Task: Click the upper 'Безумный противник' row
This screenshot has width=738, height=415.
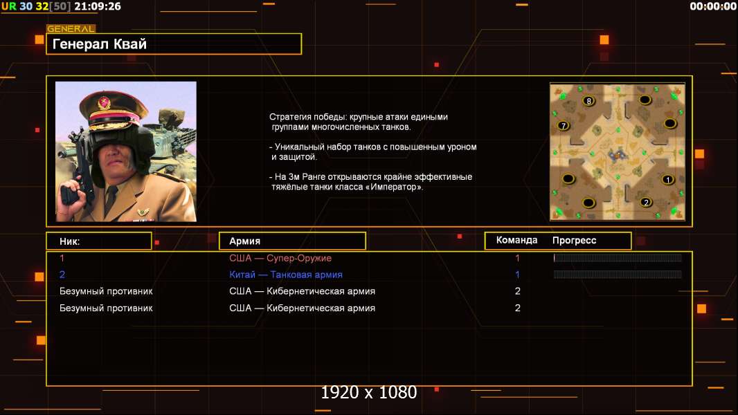Action: (x=106, y=291)
